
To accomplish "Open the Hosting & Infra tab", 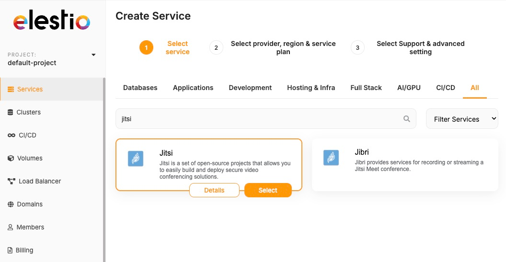I will click(311, 88).
